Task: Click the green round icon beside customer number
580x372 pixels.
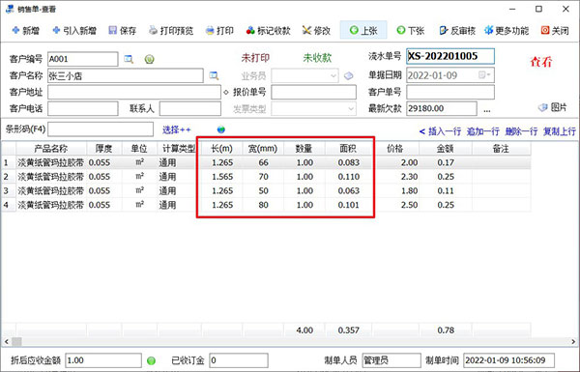Action: point(150,59)
